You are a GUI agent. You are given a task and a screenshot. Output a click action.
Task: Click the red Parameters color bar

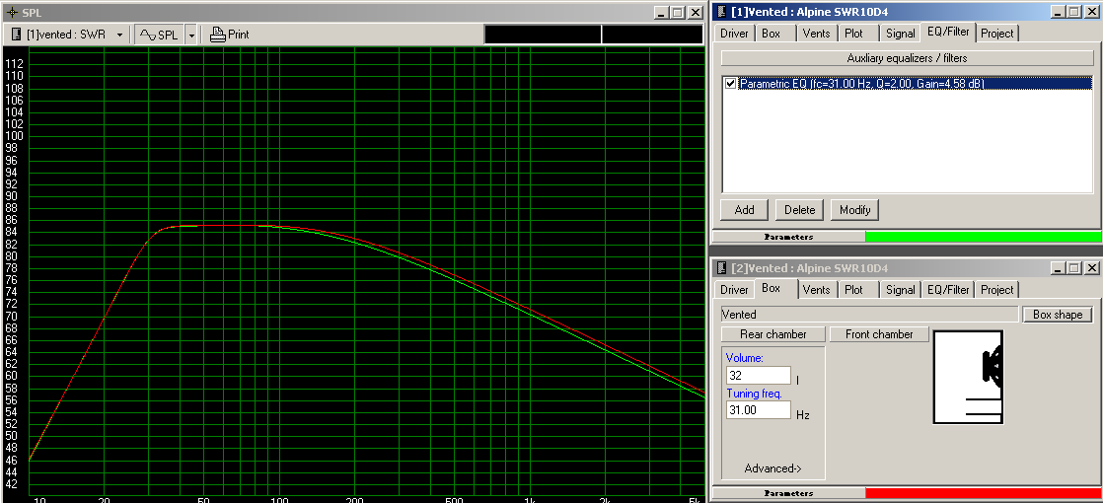click(984, 493)
